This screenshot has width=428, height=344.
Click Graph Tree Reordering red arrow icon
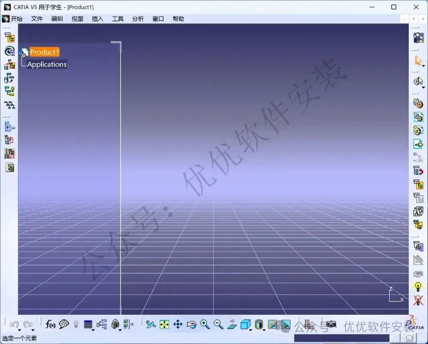(418, 171)
